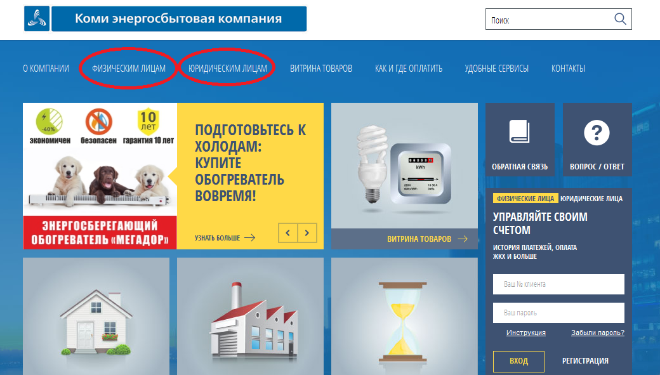Image resolution: width=660 pixels, height=375 pixels.
Task: Click the Ваш № клиента field
Action: (558, 284)
